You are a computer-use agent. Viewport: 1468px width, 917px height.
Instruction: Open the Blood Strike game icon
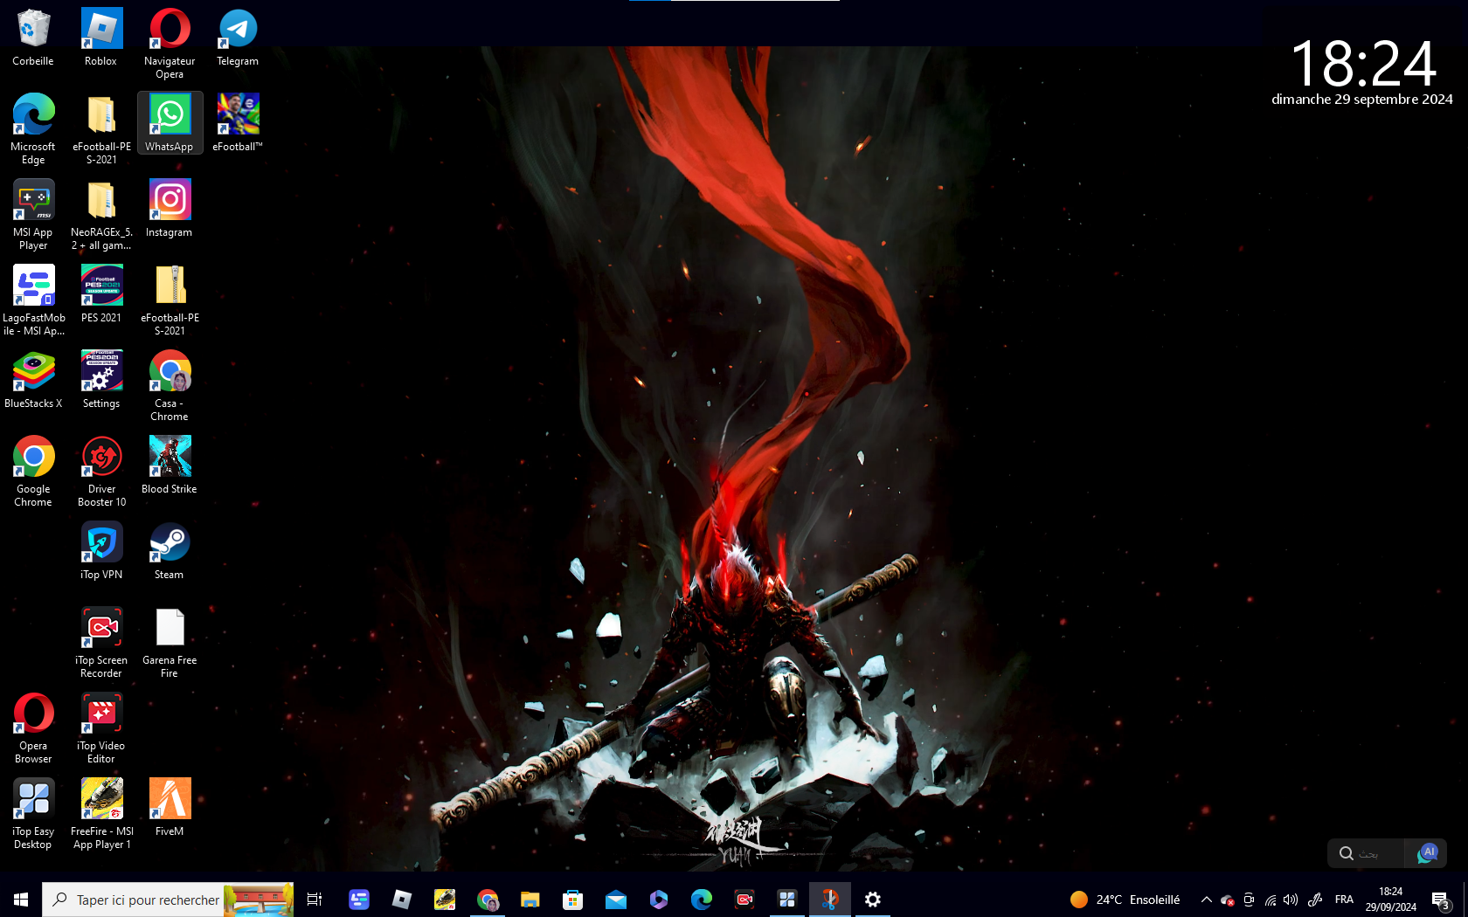(170, 465)
